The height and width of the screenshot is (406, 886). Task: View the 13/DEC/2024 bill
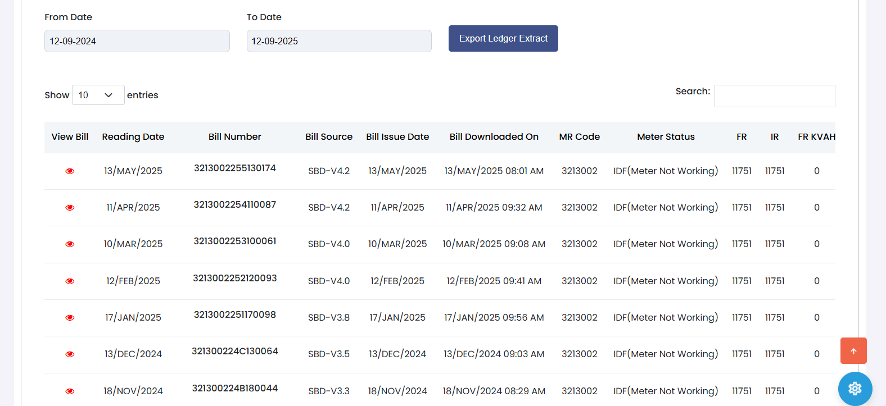coord(70,354)
